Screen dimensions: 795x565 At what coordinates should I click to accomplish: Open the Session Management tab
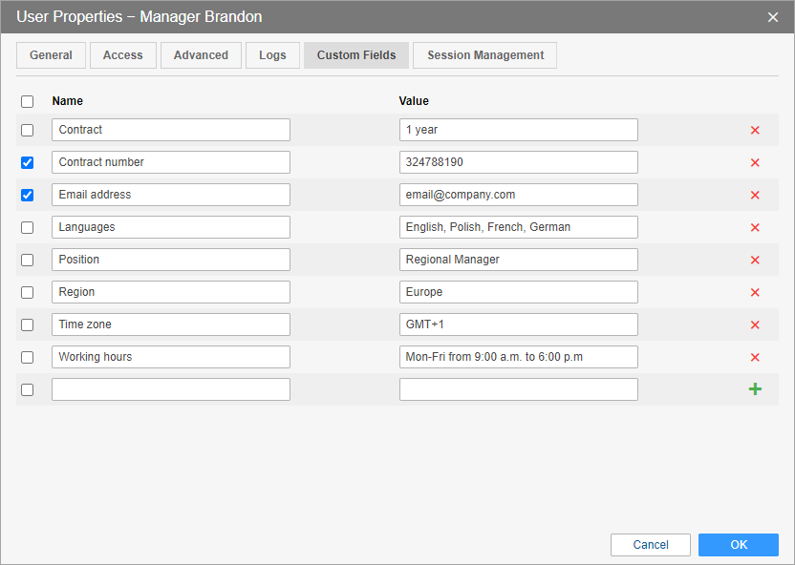485,55
